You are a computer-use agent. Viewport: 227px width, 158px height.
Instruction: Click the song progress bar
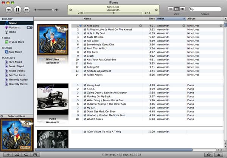pyautogui.click(x=113, y=13)
